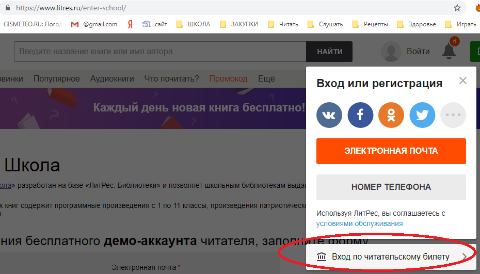
Task: View site security lock icon
Action: coord(8,8)
